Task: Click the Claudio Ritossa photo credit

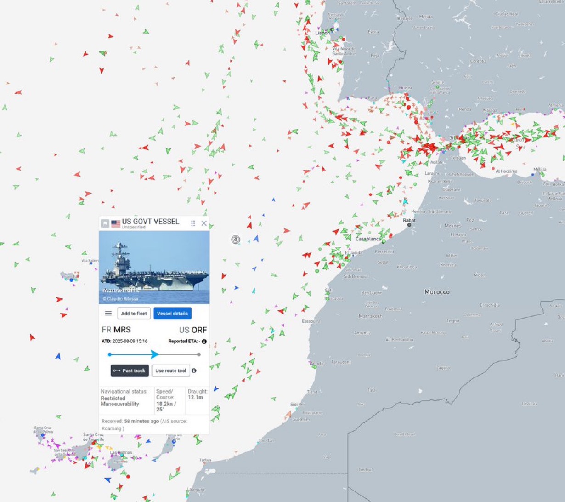Action: tap(122, 298)
